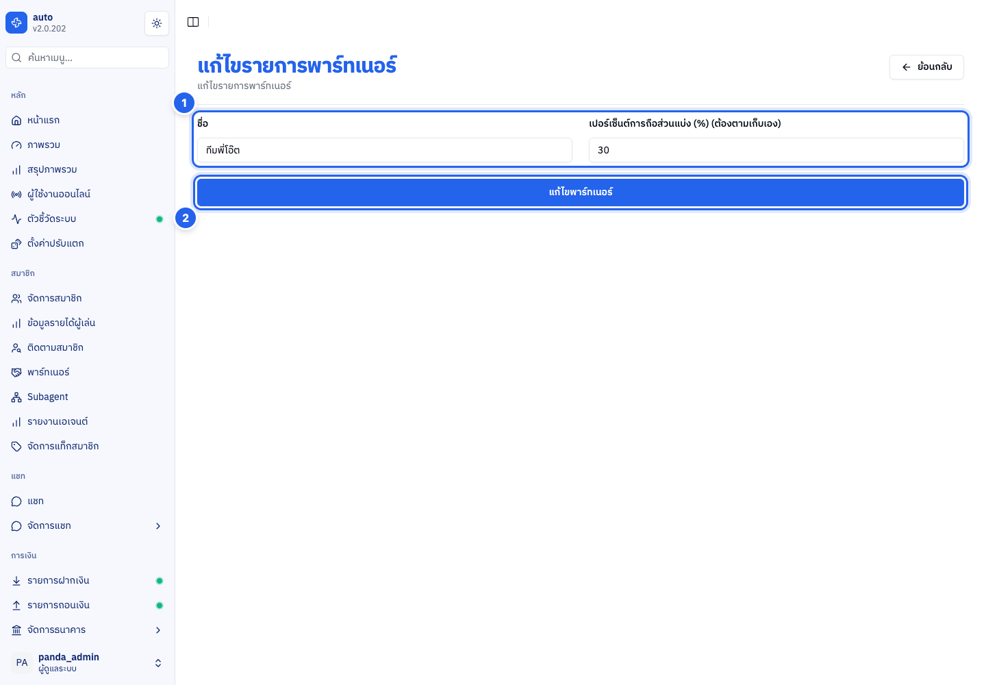986x685 pixels.
Task: Click the green status dot beside รายการฝากเงิน
Action: pos(160,581)
